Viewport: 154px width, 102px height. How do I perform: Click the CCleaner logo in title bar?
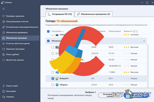(2, 2)
